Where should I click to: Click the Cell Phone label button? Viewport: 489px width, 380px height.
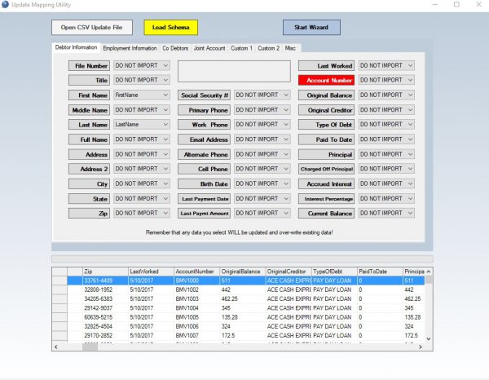(x=205, y=169)
